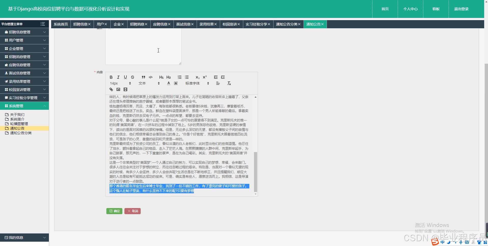Expand the 校园宣讲管理 menu
This screenshot has width=488, height=246.
pyautogui.click(x=24, y=89)
